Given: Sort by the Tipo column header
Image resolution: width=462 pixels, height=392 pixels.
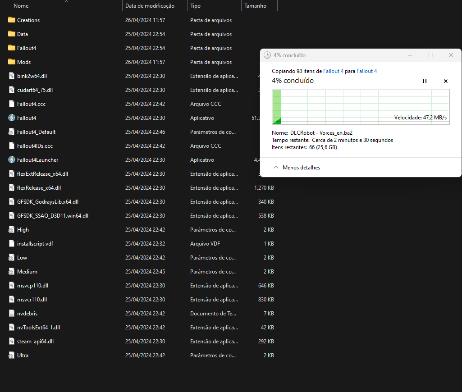Looking at the screenshot, I should tap(195, 5).
